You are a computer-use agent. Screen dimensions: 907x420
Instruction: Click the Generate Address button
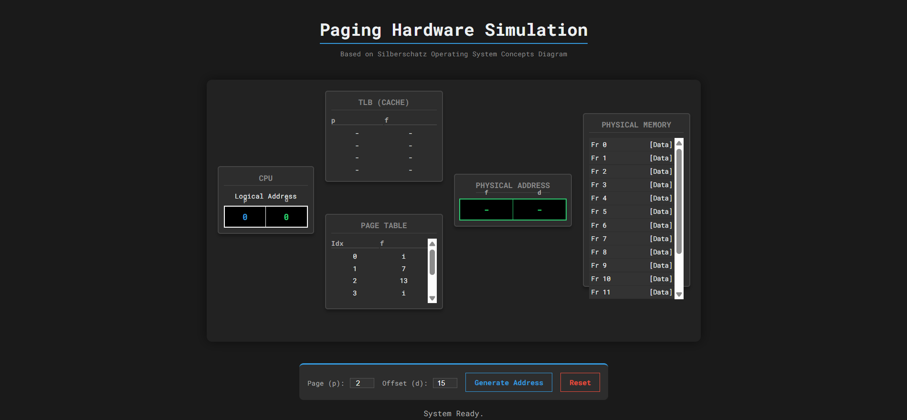click(x=508, y=382)
